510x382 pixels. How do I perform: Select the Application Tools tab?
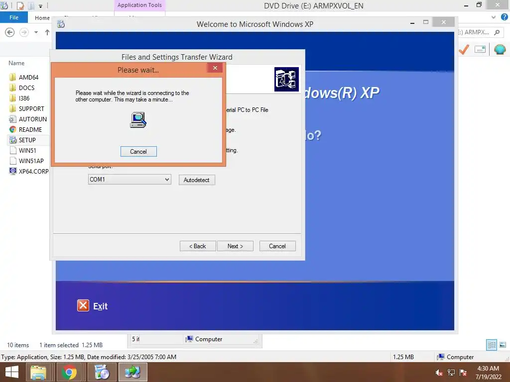139,5
